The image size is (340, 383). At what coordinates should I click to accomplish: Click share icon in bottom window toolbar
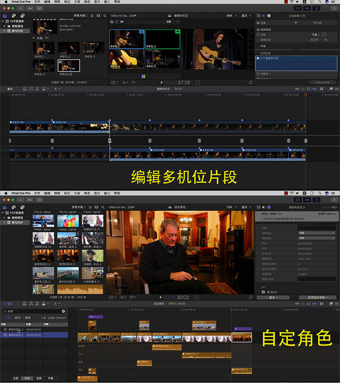(334, 200)
